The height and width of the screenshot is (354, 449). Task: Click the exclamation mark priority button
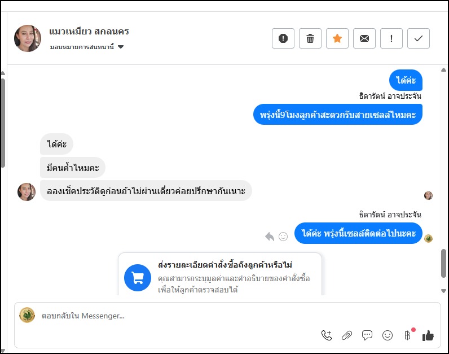pos(391,38)
